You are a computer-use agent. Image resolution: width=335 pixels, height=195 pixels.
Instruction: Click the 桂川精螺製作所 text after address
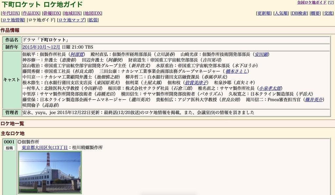point(87,148)
